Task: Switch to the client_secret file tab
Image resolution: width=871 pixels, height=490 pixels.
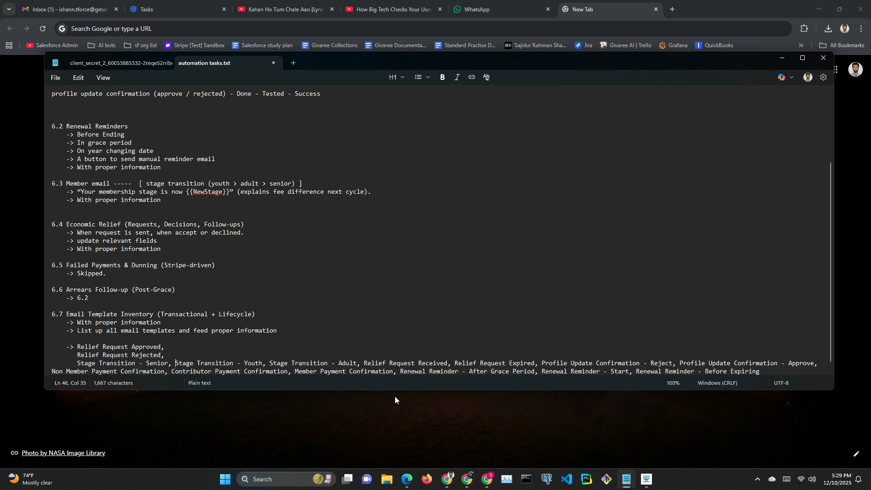Action: tap(121, 63)
